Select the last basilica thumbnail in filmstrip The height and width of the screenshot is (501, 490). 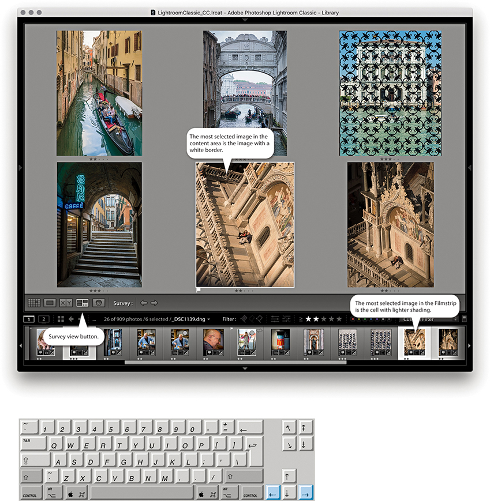[448, 342]
